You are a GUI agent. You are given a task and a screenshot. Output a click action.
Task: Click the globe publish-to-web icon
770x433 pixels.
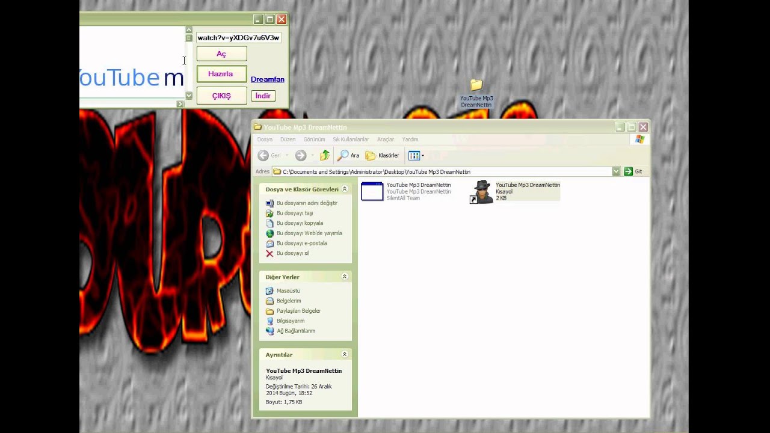[x=269, y=233]
